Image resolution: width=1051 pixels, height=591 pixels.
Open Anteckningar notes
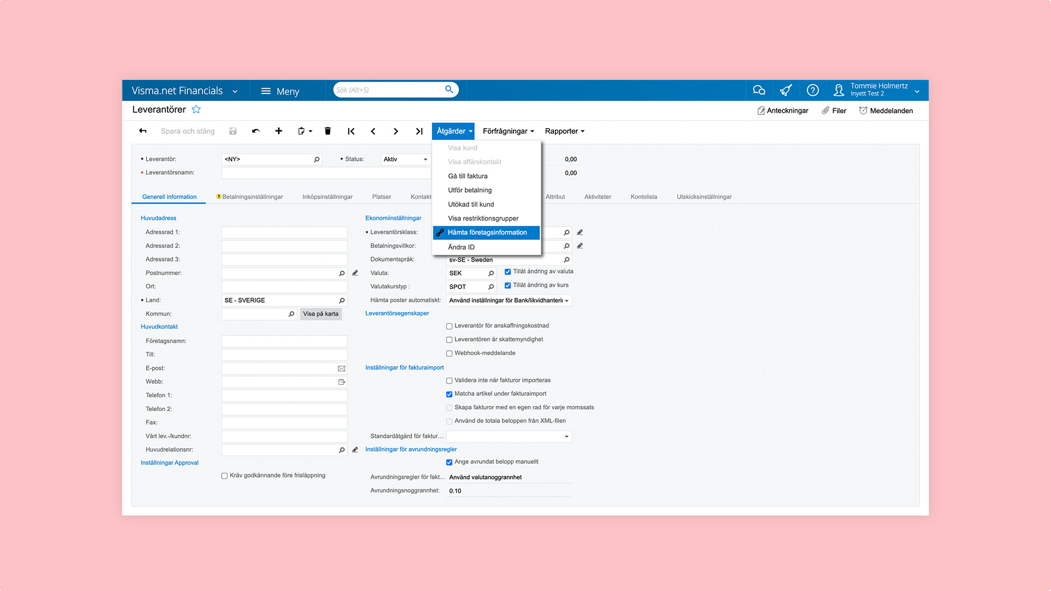click(783, 111)
